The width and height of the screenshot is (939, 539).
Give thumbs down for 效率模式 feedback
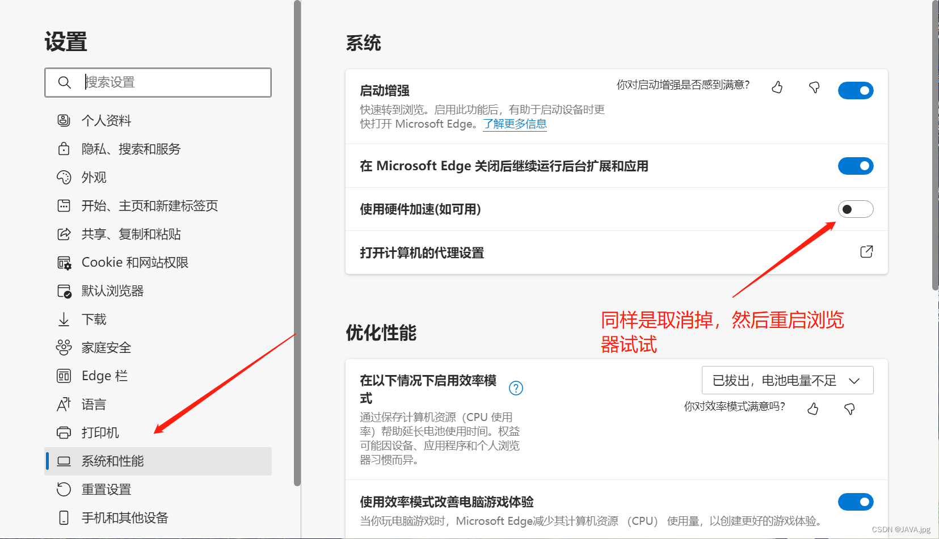pyautogui.click(x=849, y=409)
